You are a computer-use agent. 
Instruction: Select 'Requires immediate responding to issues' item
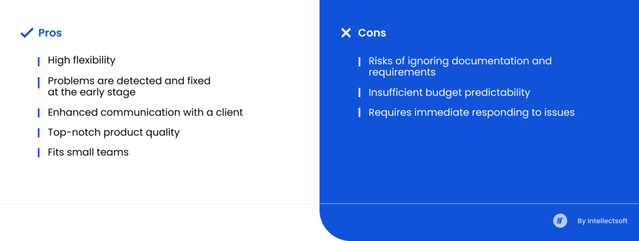472,113
